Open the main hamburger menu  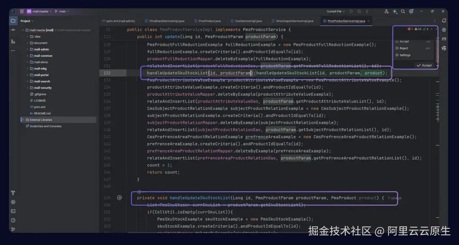(22, 11)
